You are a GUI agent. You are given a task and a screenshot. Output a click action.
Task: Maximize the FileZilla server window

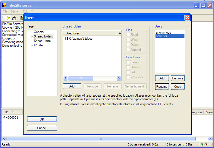[x=203, y=5]
